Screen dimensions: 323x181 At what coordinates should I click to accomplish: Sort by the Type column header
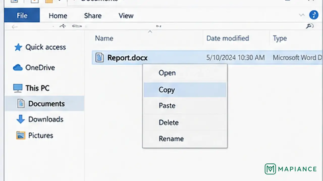click(280, 38)
